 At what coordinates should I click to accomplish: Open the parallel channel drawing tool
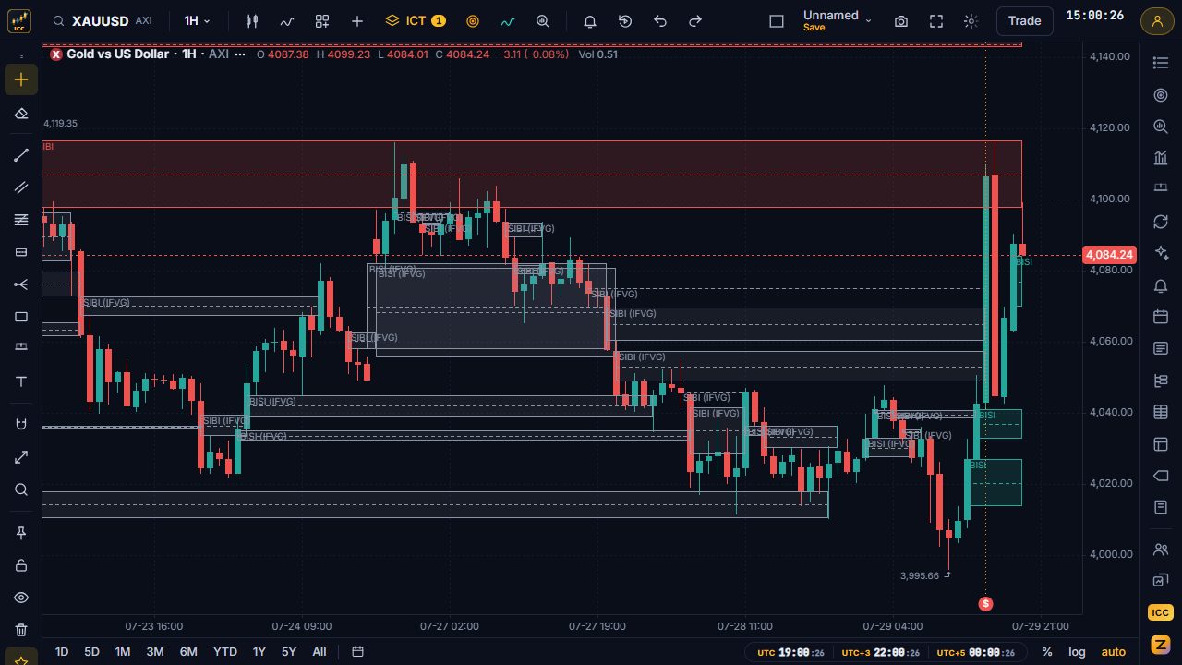tap(21, 187)
